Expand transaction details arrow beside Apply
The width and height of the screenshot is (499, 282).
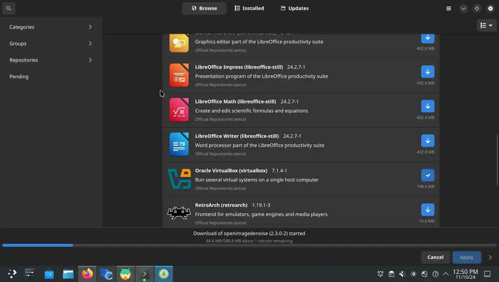[x=490, y=257]
